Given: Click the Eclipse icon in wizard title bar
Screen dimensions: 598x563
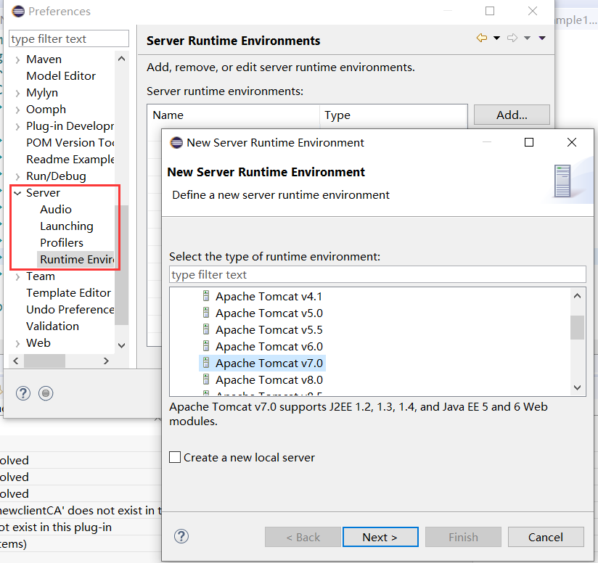Looking at the screenshot, I should (x=176, y=142).
